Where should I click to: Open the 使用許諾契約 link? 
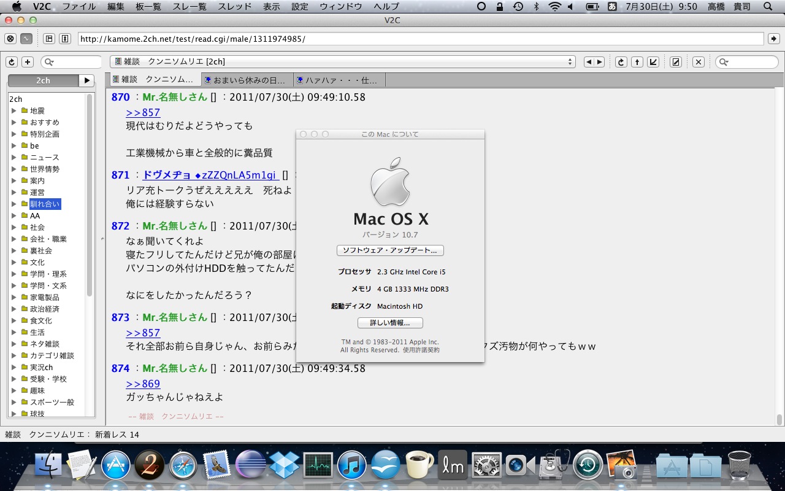tap(421, 350)
